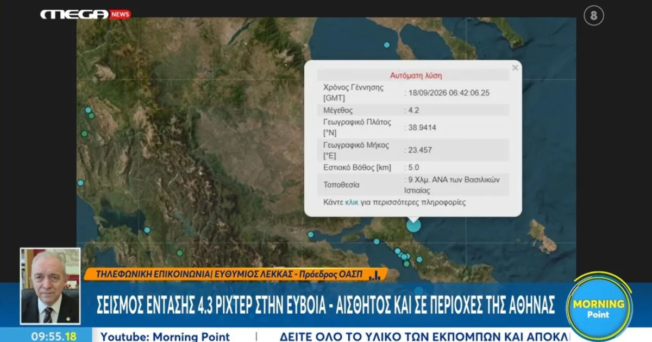Viewport: 652px width, 342px height.
Task: Click the 'Γεωγραφικό Πλάτος [°N]' label
Action: pos(357,128)
